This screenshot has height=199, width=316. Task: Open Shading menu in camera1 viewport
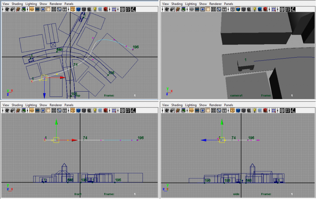click(177, 4)
